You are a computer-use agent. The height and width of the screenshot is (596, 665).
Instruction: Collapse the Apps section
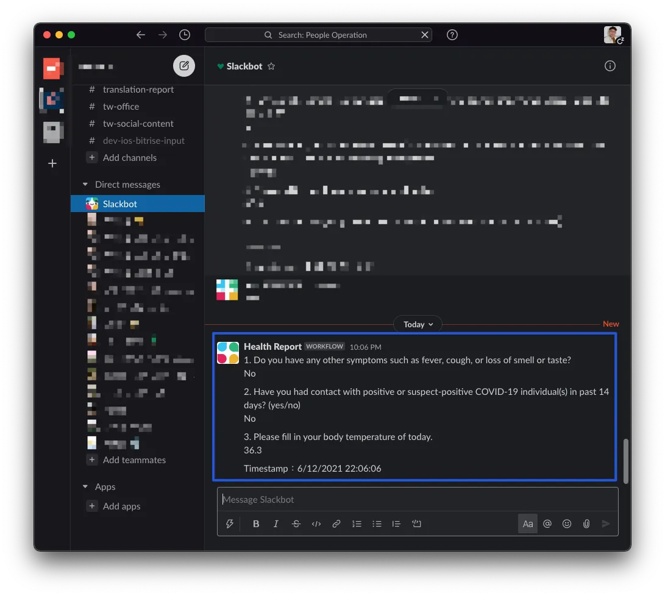(x=85, y=487)
